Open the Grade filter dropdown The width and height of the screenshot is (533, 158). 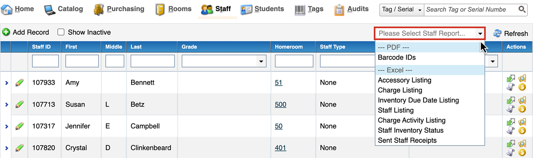pyautogui.click(x=224, y=61)
